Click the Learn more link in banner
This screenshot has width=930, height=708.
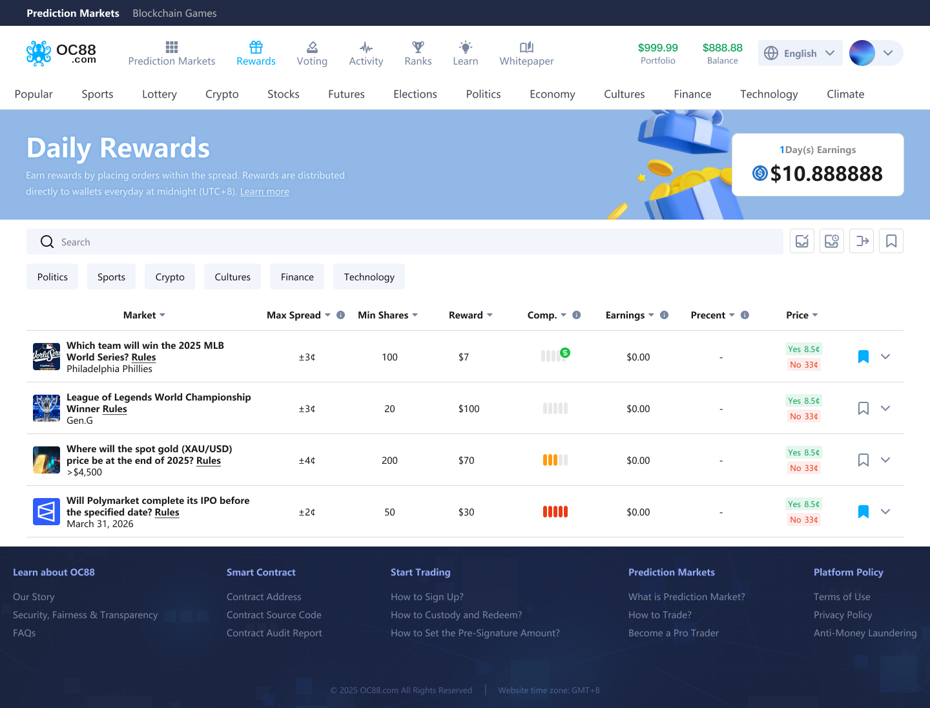point(265,192)
